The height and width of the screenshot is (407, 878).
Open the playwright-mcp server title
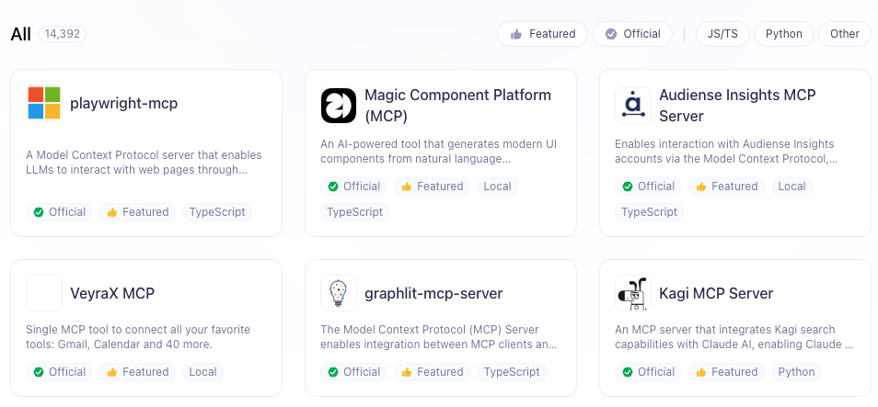pos(123,104)
